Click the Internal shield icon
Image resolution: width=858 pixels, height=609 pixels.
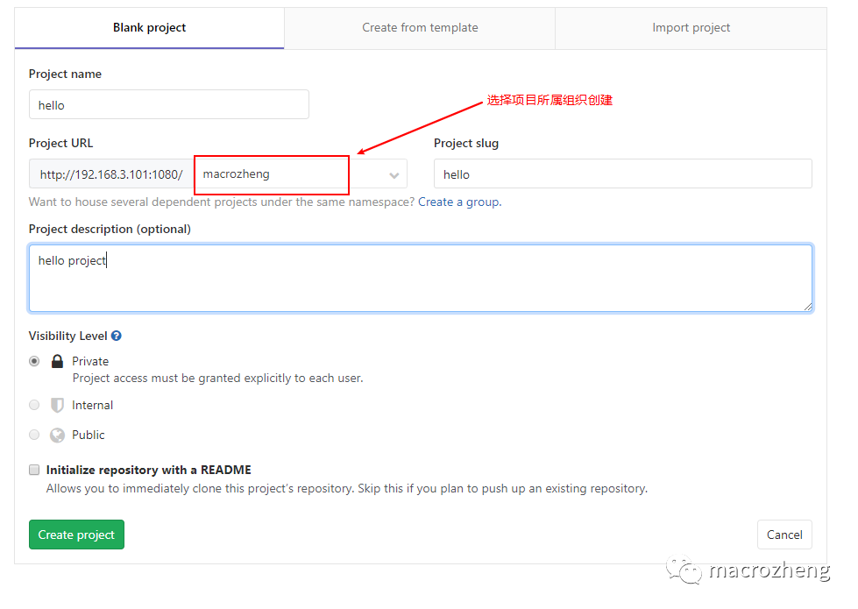(x=57, y=405)
